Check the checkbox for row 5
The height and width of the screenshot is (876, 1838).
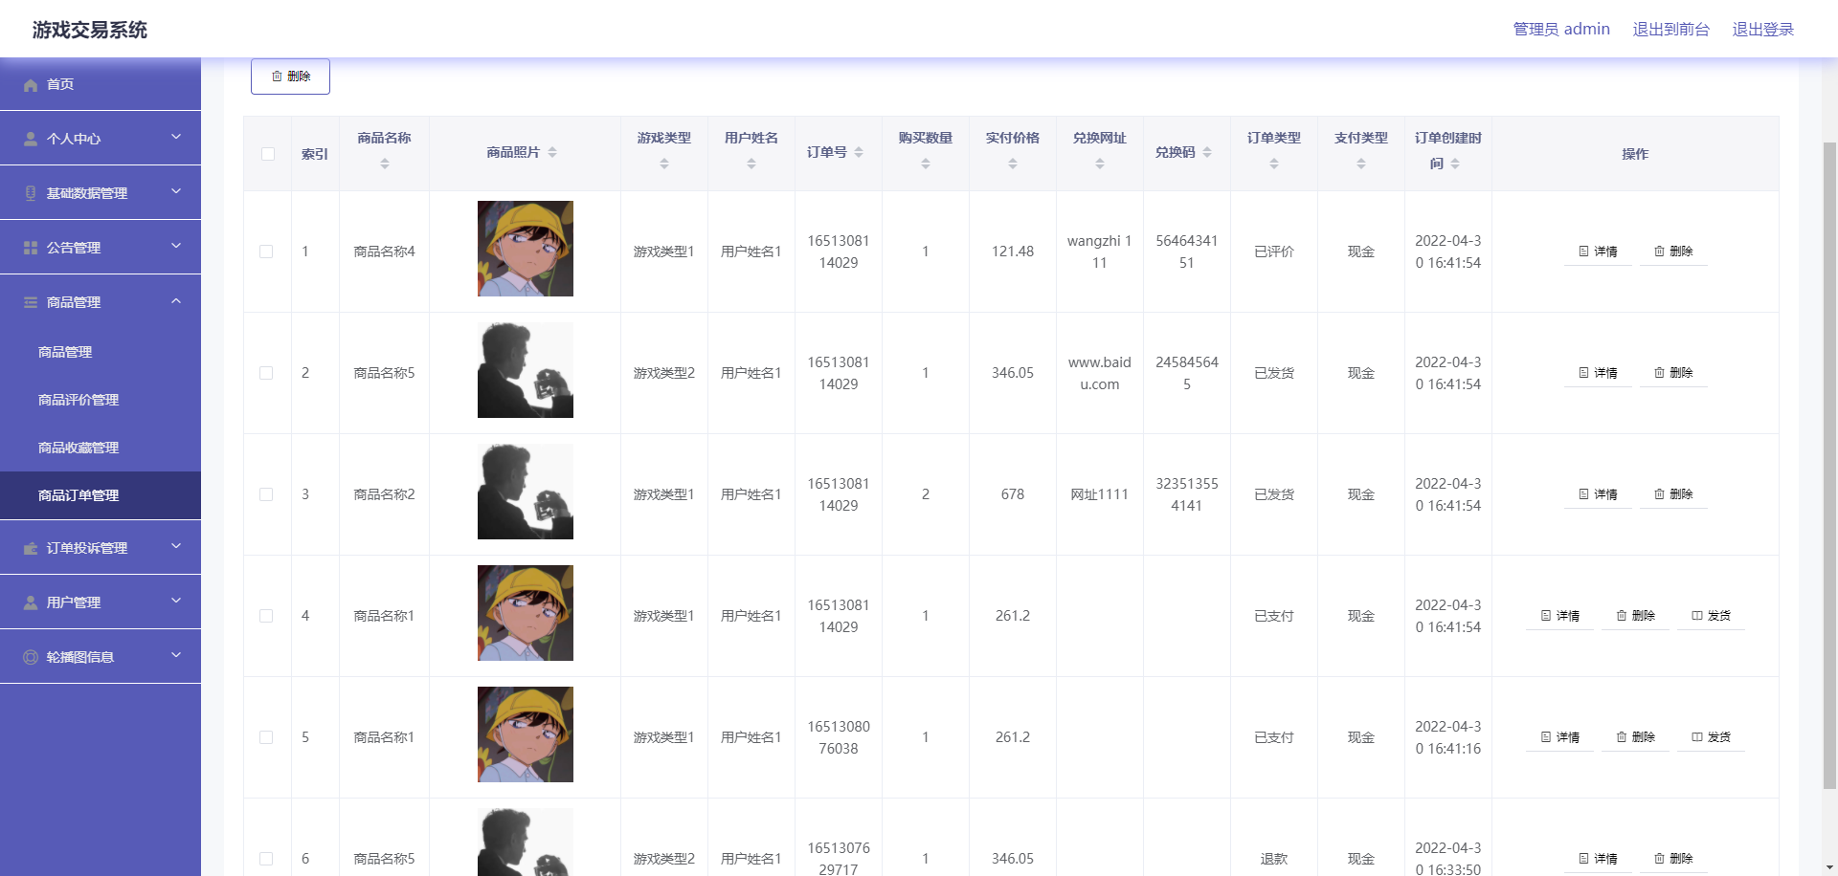(x=266, y=737)
